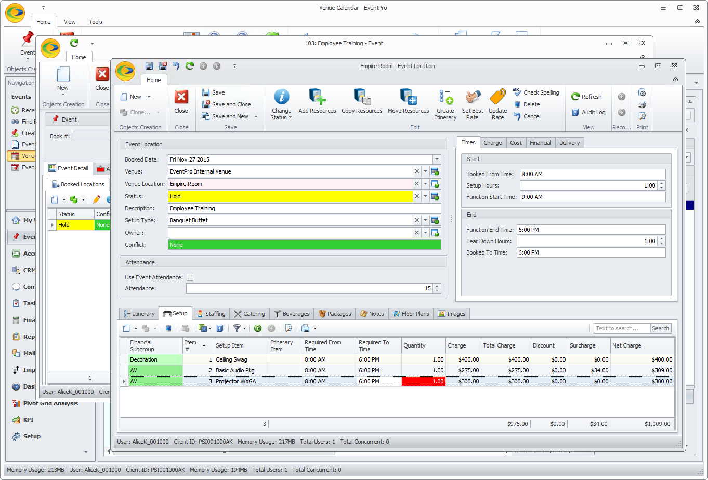Open filter funnel dropdown arrow in Setup toolbar
Viewport: 708px width, 480px height.
(x=245, y=328)
